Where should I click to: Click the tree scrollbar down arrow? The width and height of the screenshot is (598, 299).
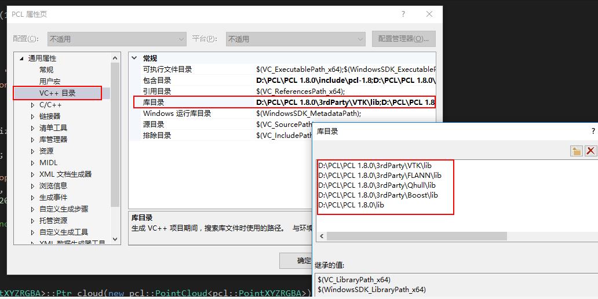115,239
